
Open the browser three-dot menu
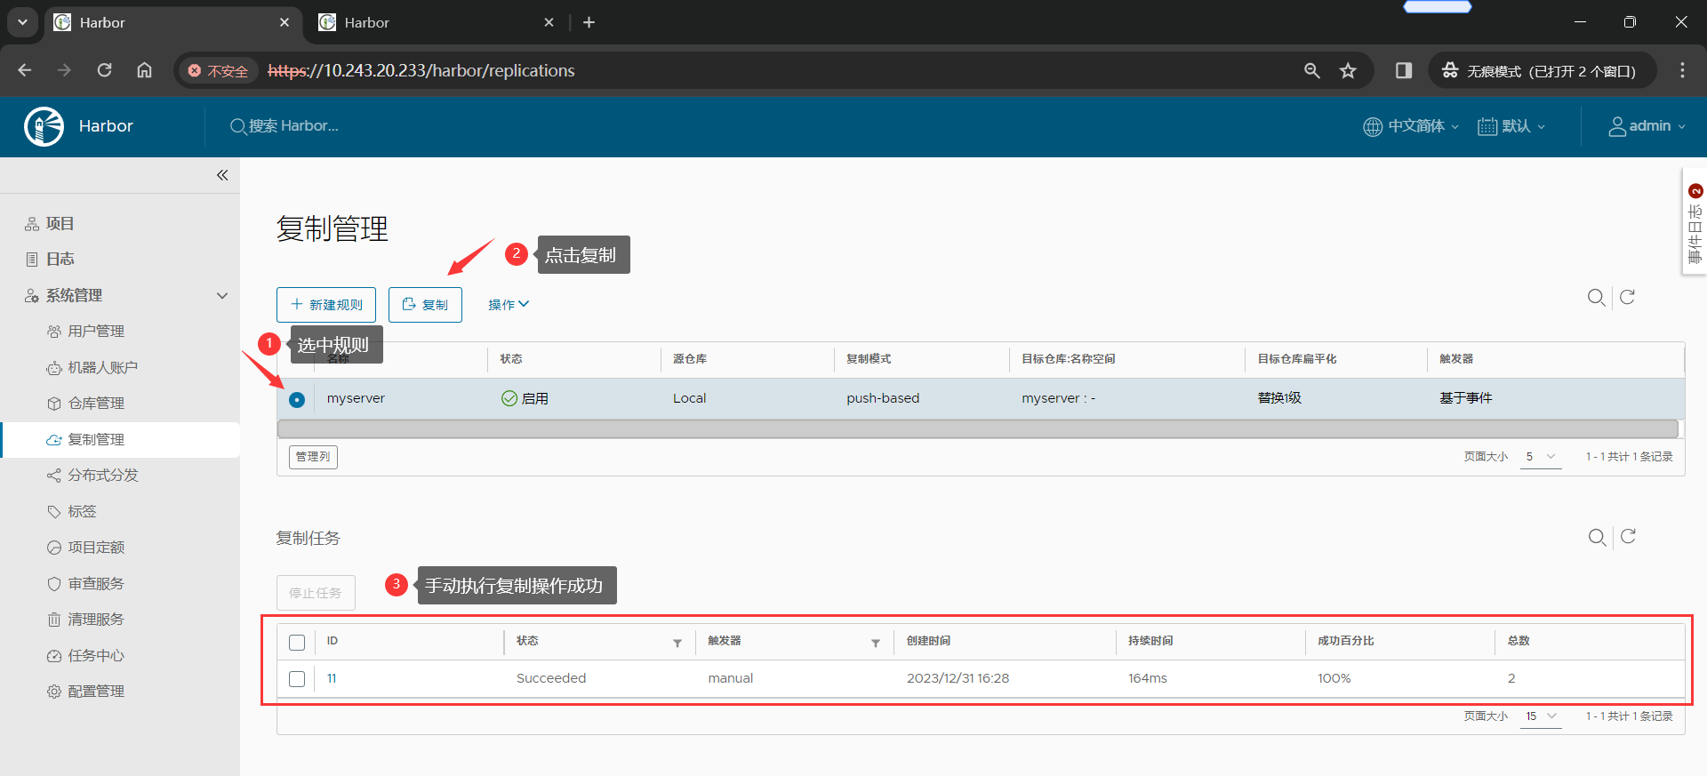pyautogui.click(x=1682, y=70)
